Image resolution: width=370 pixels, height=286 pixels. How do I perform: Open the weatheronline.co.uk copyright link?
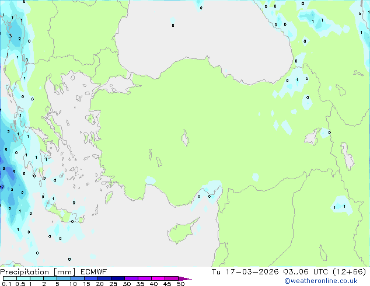tap(320, 281)
